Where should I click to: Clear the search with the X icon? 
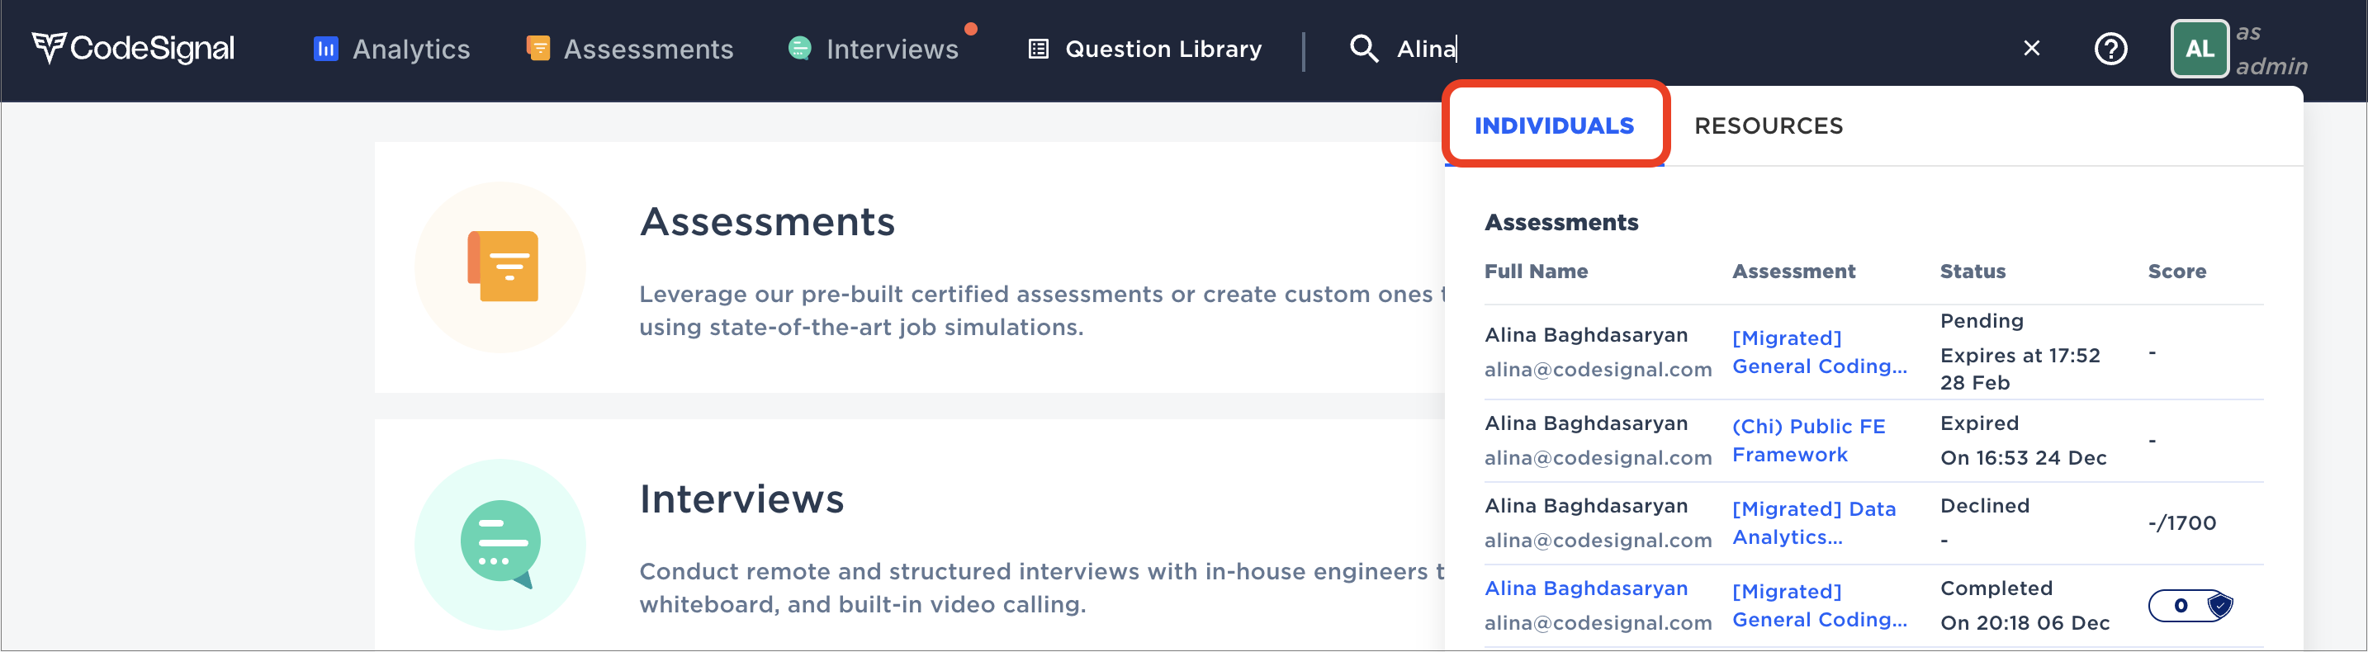tap(2032, 48)
